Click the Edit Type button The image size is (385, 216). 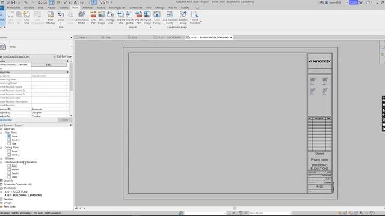coord(64,56)
